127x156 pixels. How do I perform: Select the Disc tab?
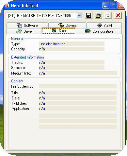coord(58,31)
